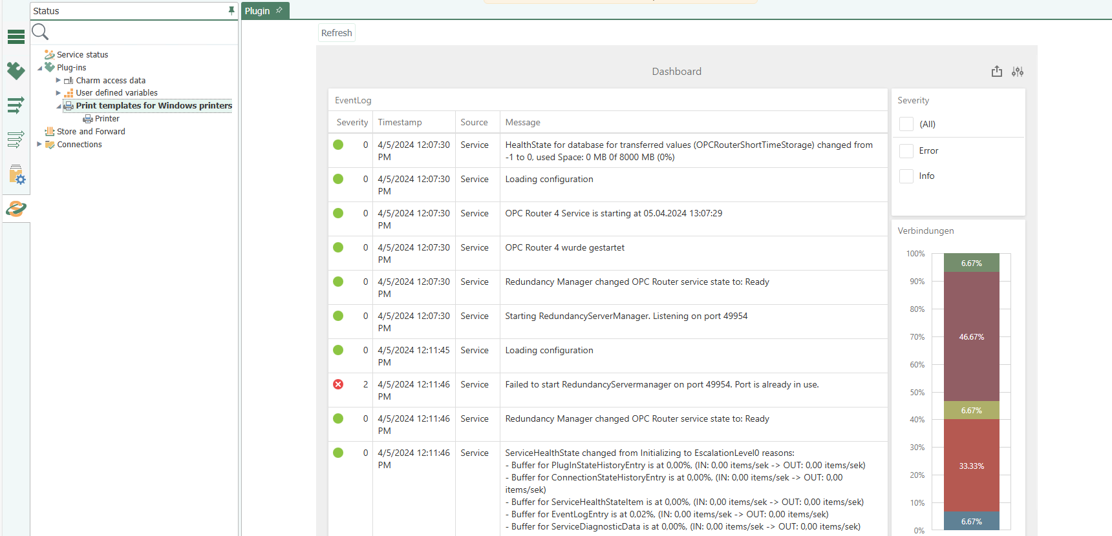Click the Plug-ins tree node icon
The image size is (1112, 536).
[50, 67]
